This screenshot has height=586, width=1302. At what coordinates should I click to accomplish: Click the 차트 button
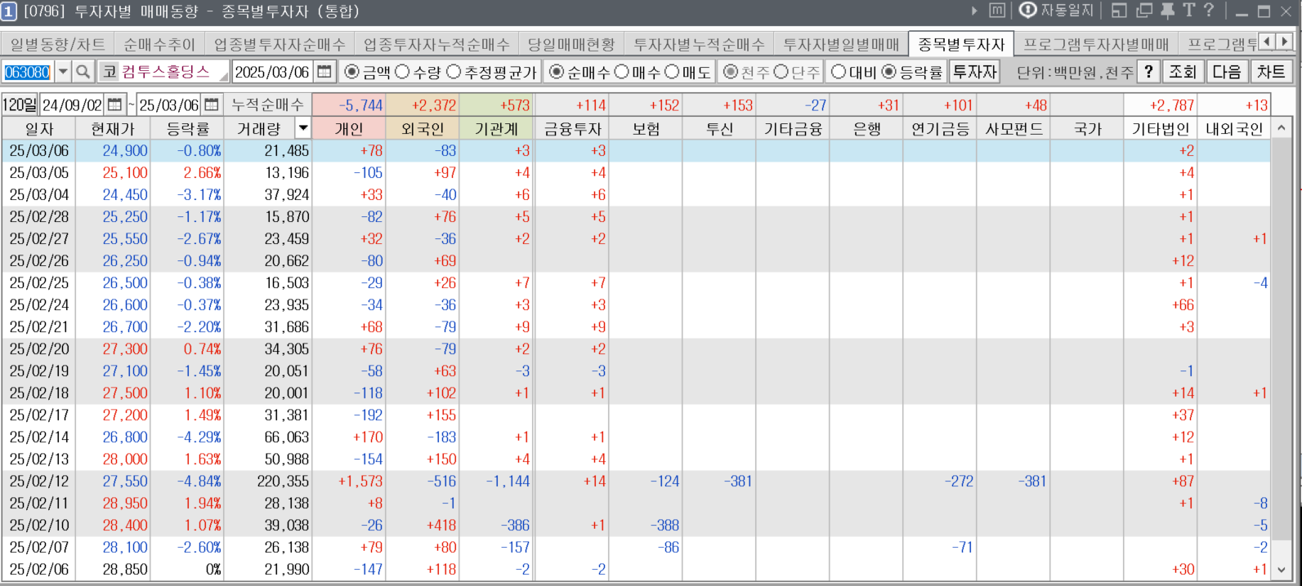(1271, 72)
